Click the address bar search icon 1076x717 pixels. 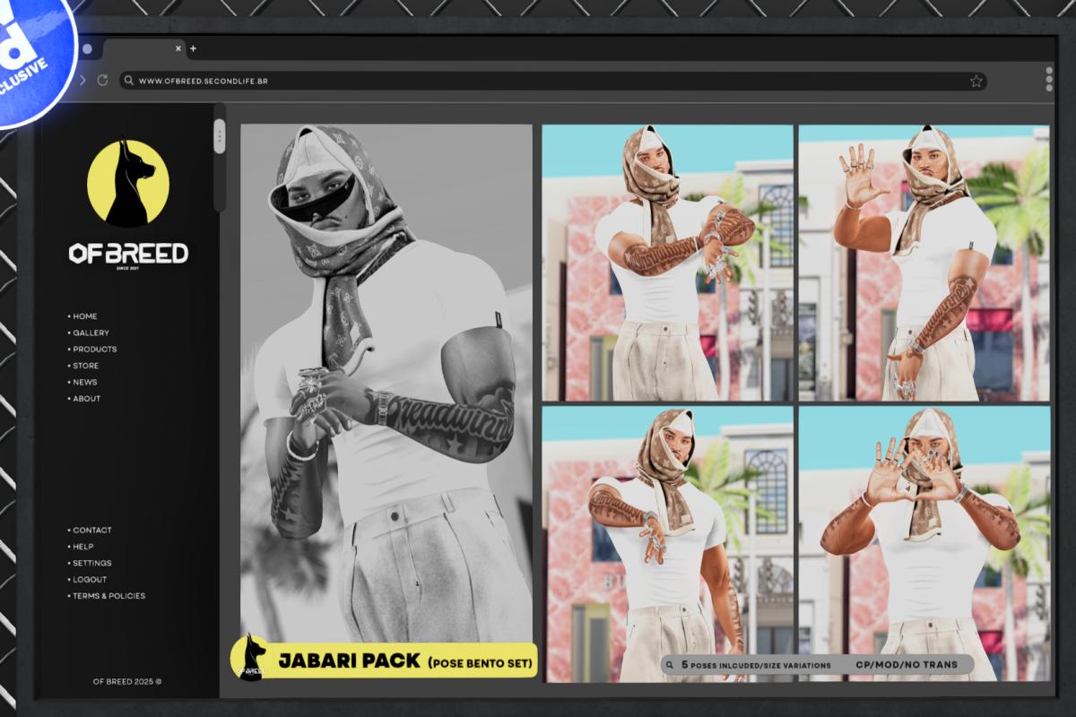coord(129,81)
